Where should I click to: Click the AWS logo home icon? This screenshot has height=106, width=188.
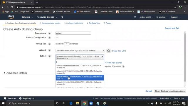(11, 17)
